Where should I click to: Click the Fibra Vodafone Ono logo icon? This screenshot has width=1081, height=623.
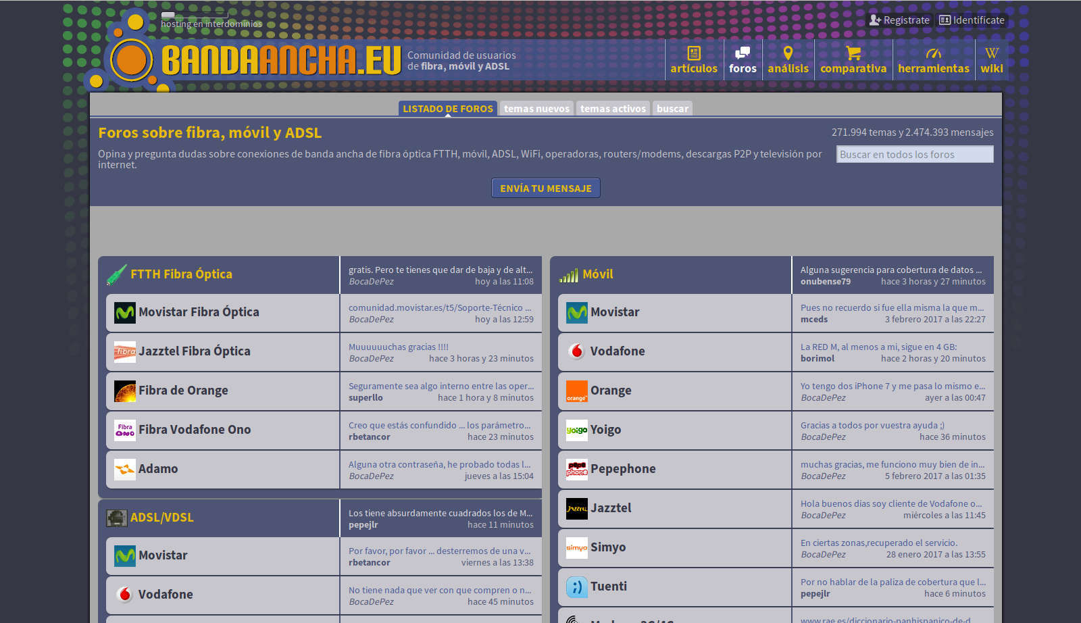(125, 430)
